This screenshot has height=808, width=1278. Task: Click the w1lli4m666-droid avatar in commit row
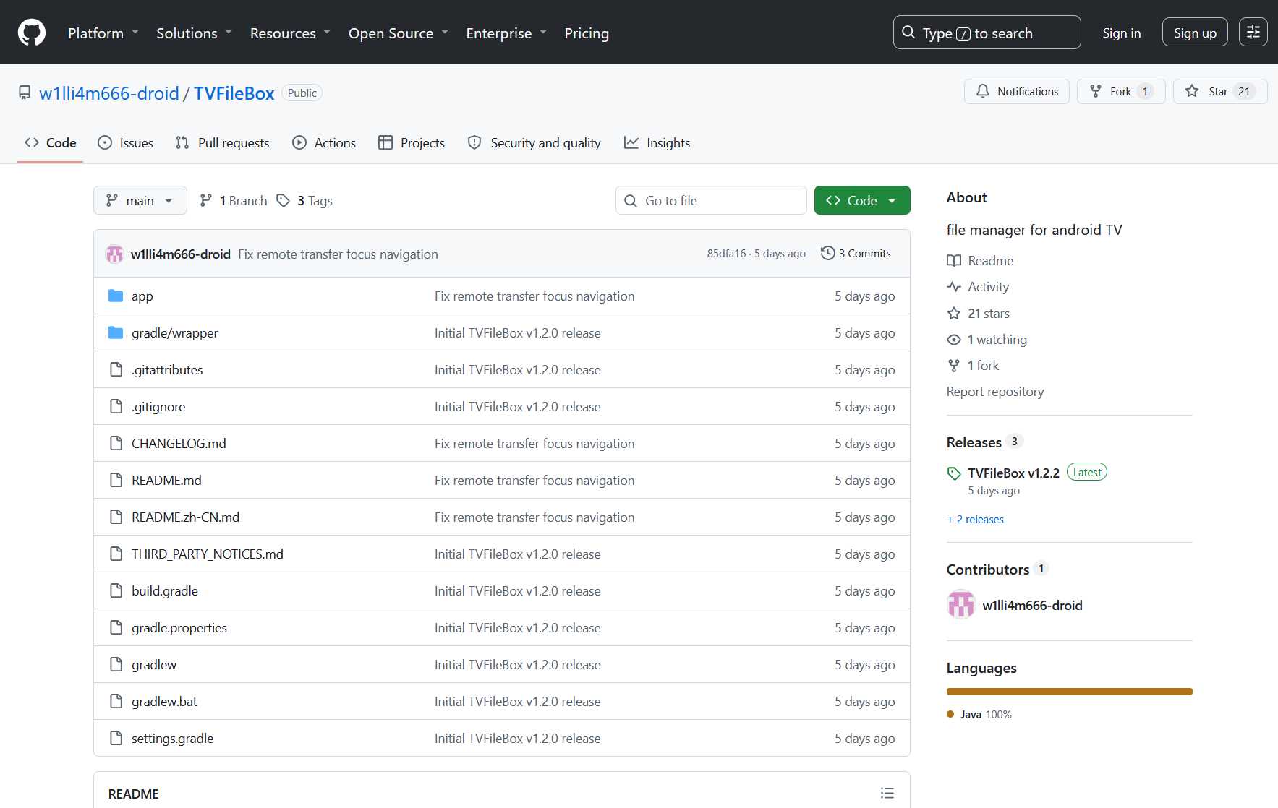[x=114, y=254]
